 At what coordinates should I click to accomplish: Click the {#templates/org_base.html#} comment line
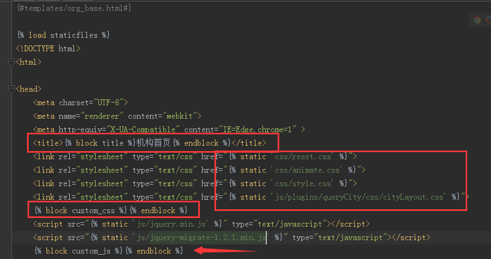(x=74, y=8)
